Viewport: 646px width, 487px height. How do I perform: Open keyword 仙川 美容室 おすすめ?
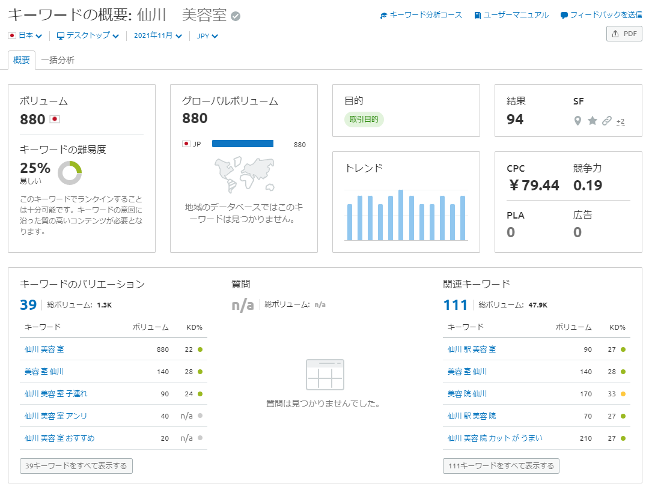tap(59, 438)
